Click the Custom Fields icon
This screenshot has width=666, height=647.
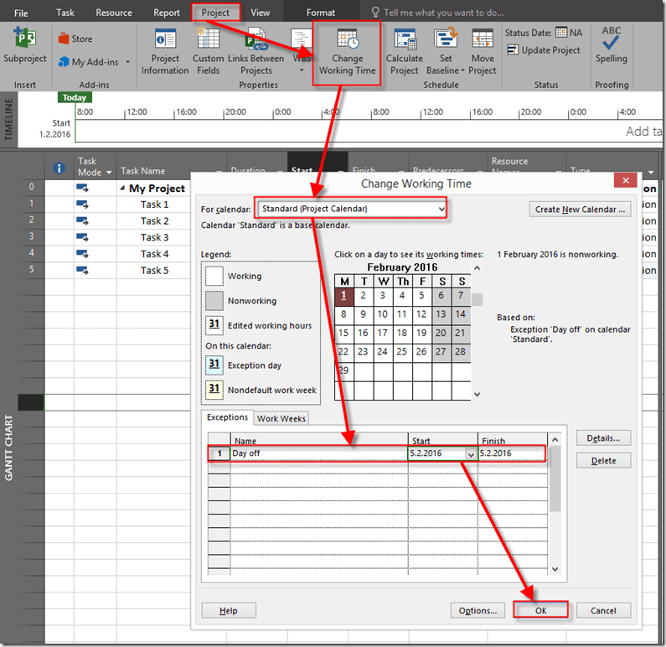pyautogui.click(x=208, y=52)
